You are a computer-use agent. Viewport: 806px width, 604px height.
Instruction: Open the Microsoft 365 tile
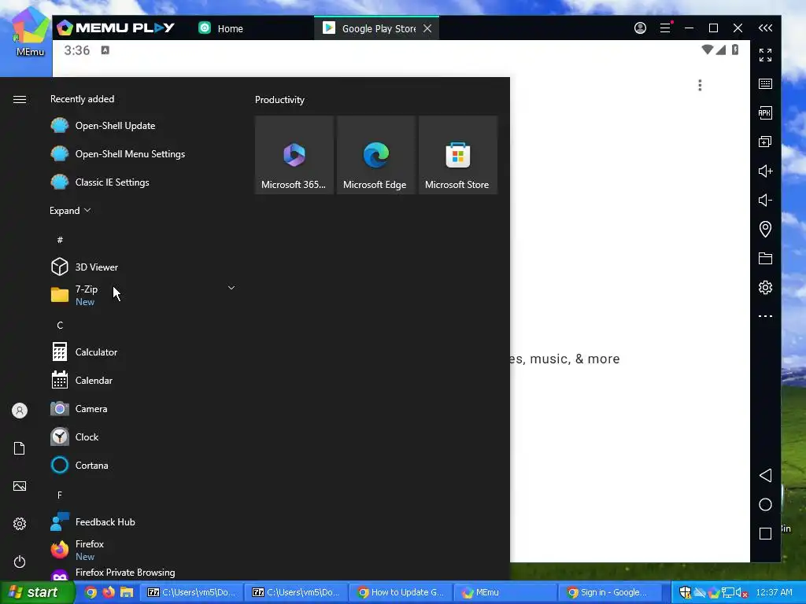(x=294, y=155)
